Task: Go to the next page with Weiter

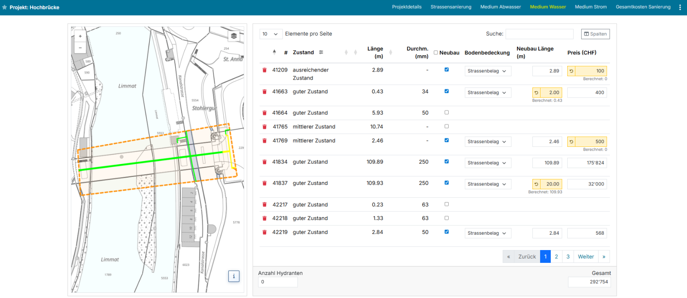Action: pyautogui.click(x=586, y=256)
